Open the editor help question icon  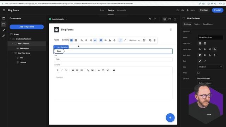pos(114,70)
